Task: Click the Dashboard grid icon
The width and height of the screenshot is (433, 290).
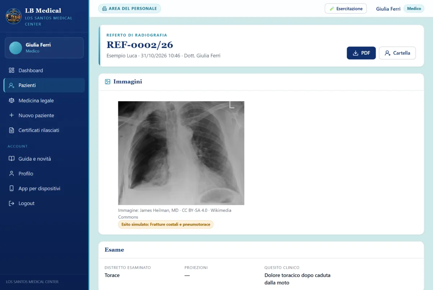Action: tap(12, 70)
